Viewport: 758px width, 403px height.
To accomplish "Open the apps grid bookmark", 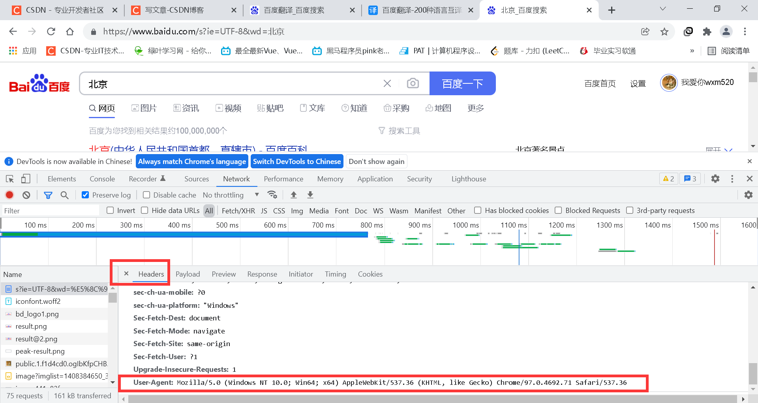I will [23, 51].
